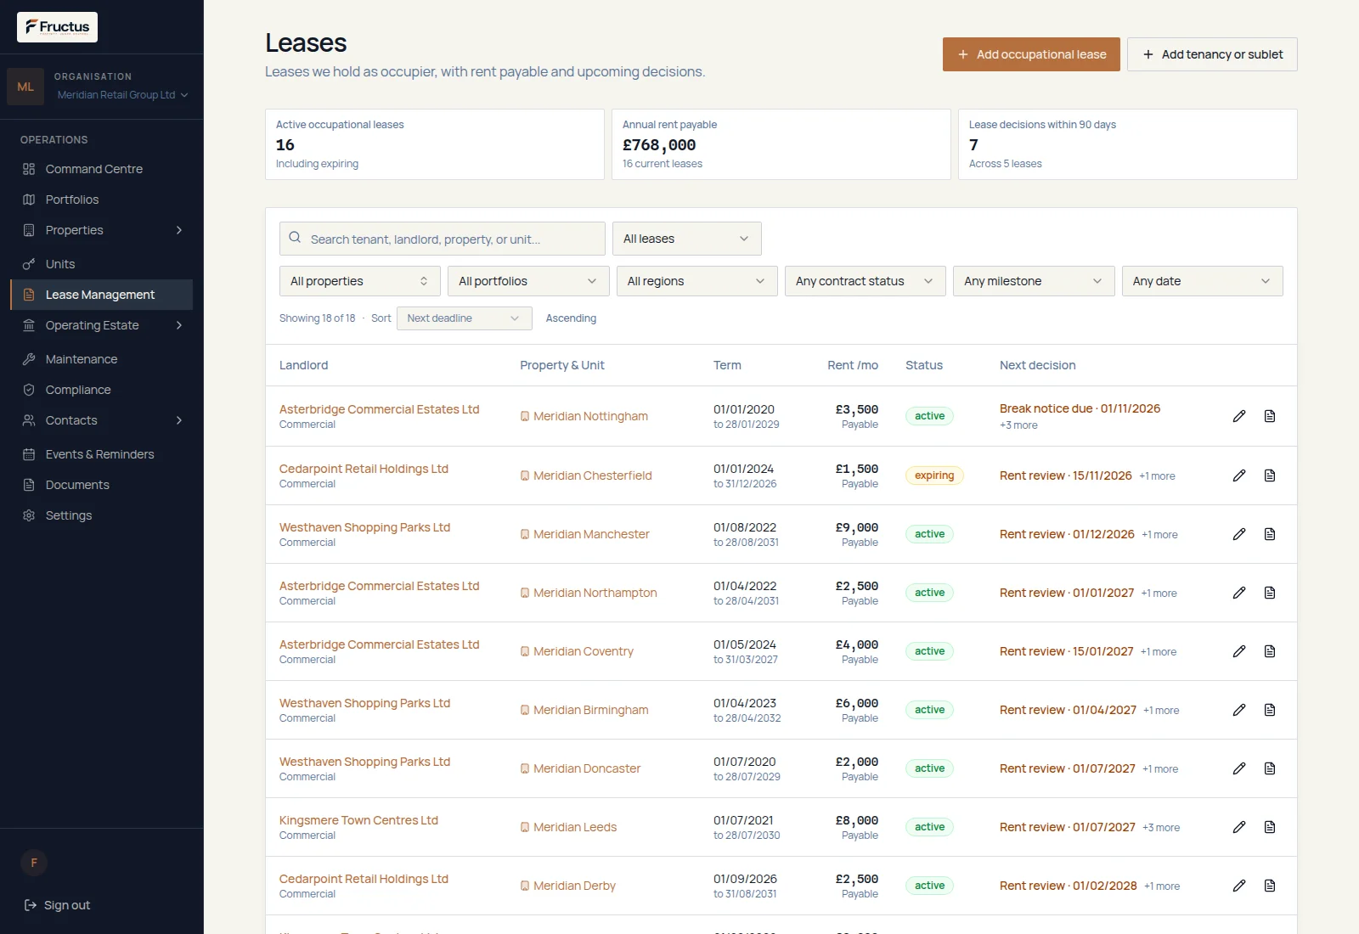The width and height of the screenshot is (1359, 934).
Task: Edit the Meridian Manchester lease row
Action: tap(1239, 534)
